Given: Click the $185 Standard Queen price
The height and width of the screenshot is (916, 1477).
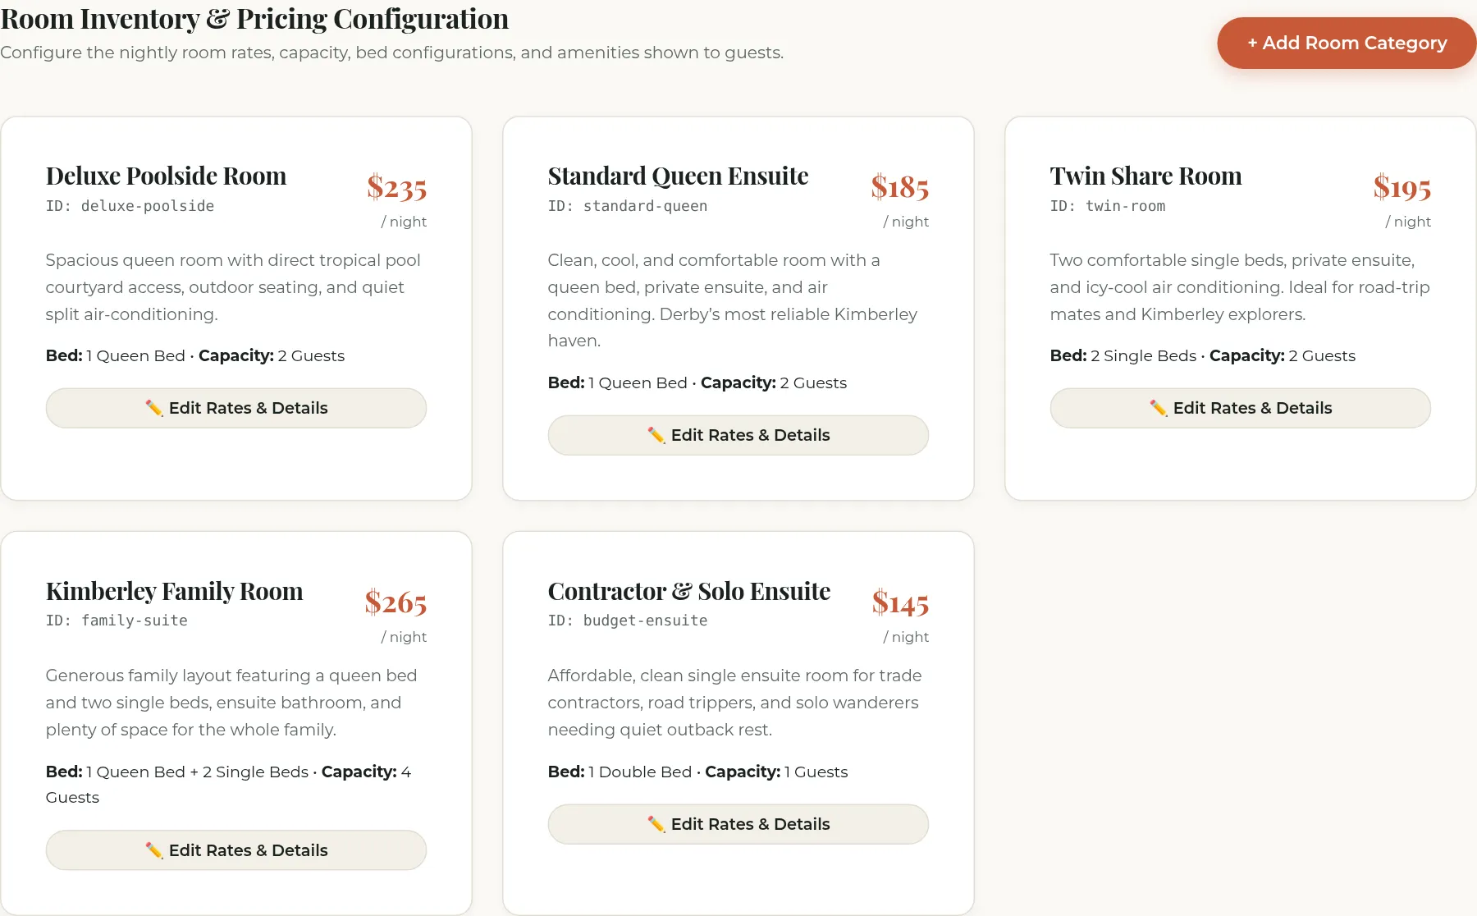Looking at the screenshot, I should click(900, 187).
